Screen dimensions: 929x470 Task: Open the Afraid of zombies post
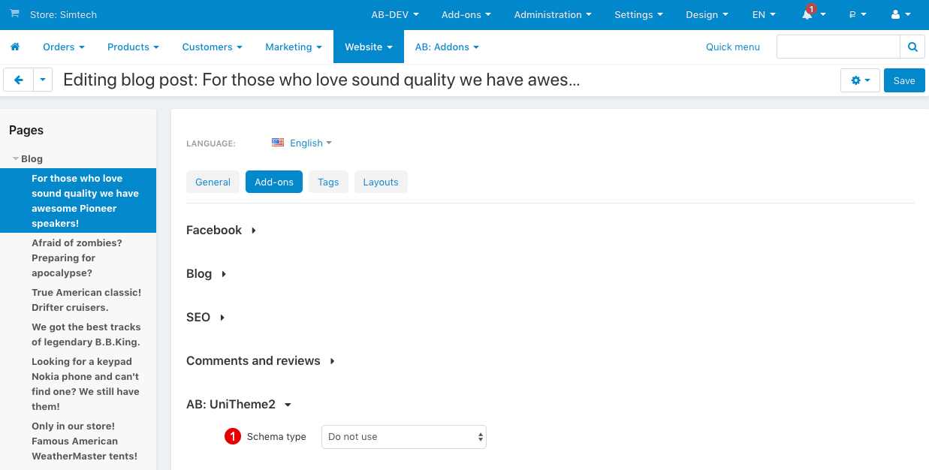77,258
